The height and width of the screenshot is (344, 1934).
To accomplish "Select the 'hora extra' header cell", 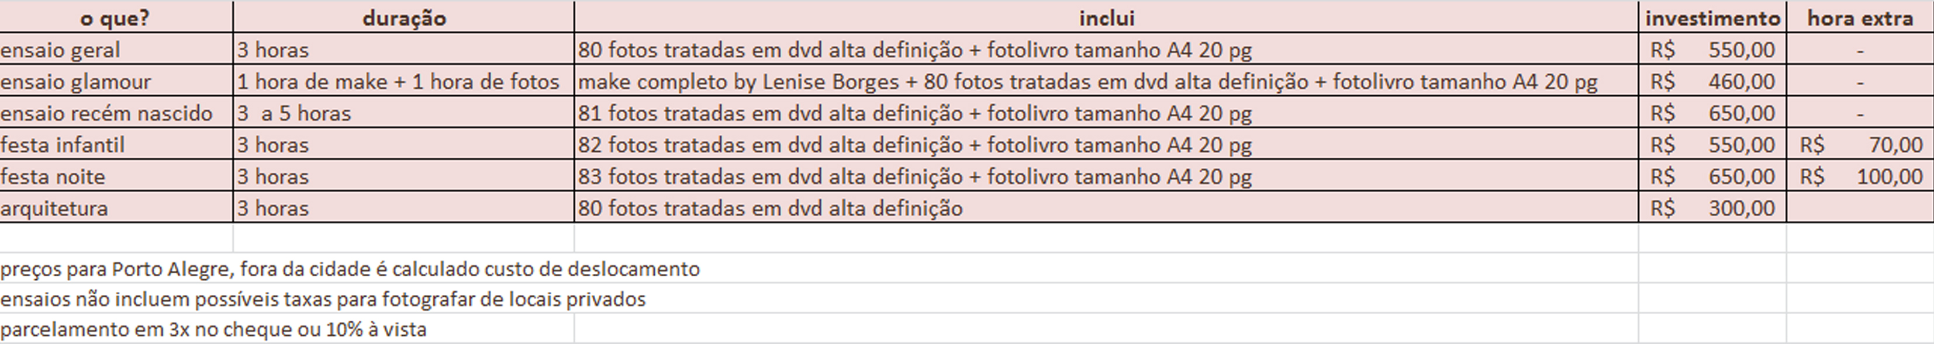I will pyautogui.click(x=1860, y=18).
